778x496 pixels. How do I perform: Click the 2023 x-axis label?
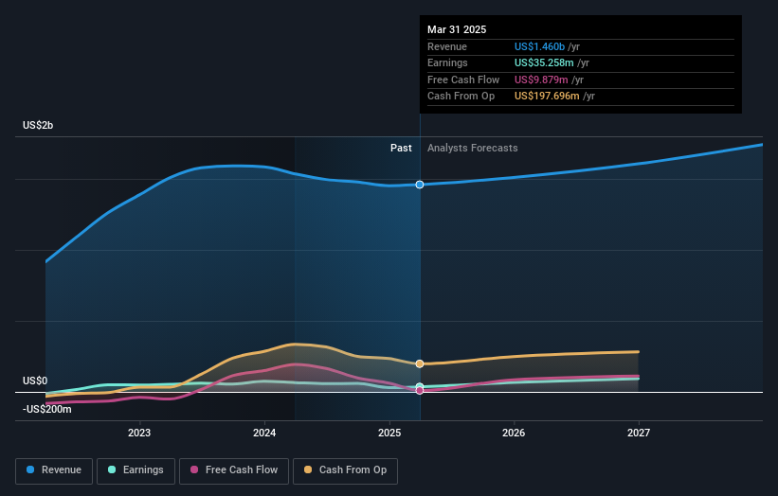click(139, 434)
